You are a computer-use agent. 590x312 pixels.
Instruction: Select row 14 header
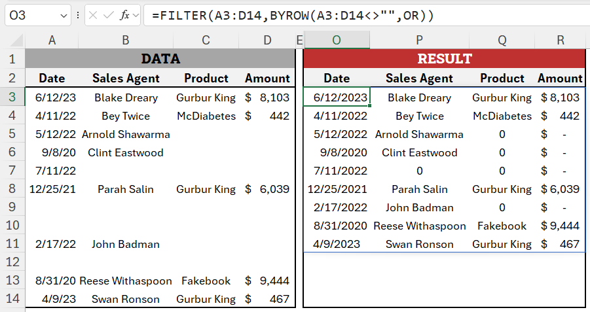pyautogui.click(x=12, y=299)
